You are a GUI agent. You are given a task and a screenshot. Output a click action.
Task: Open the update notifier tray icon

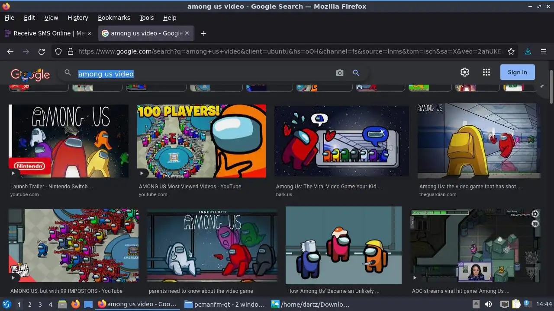point(528,304)
